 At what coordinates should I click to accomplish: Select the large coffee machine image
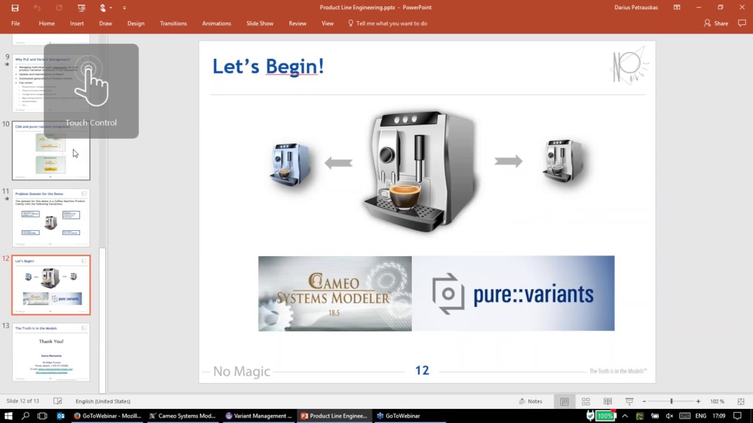[x=421, y=170]
